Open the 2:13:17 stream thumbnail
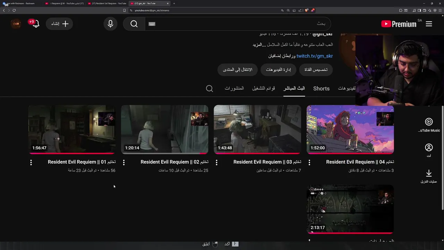 350,209
